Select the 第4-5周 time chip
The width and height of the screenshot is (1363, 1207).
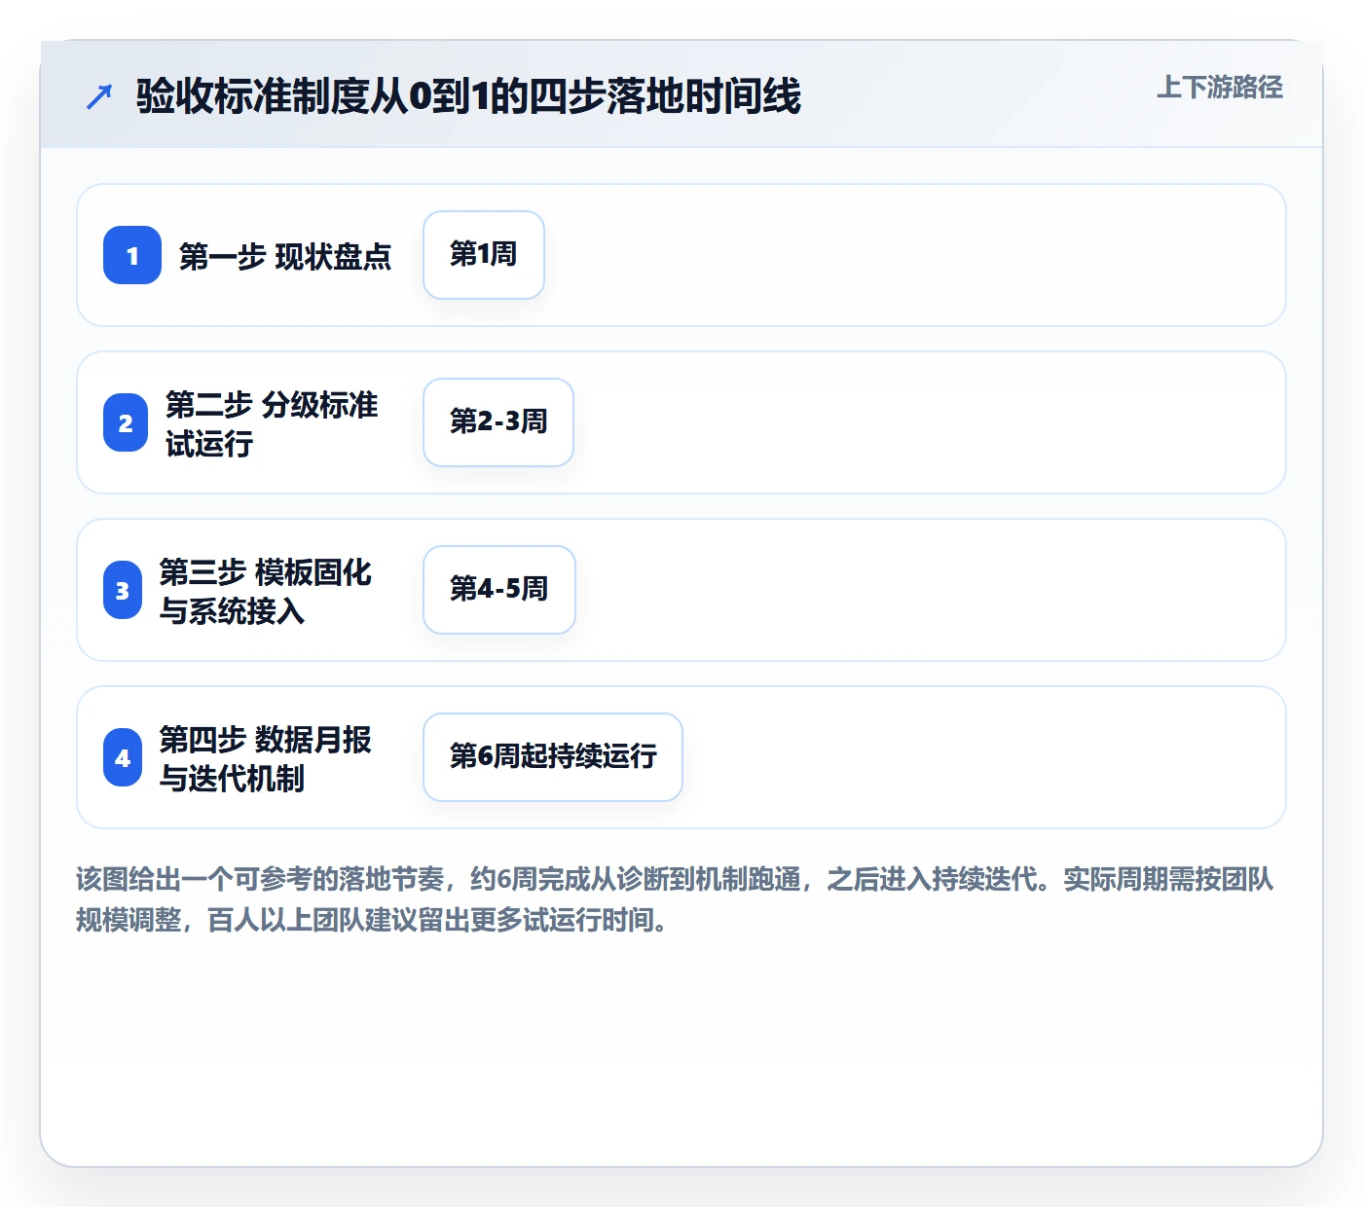(499, 590)
